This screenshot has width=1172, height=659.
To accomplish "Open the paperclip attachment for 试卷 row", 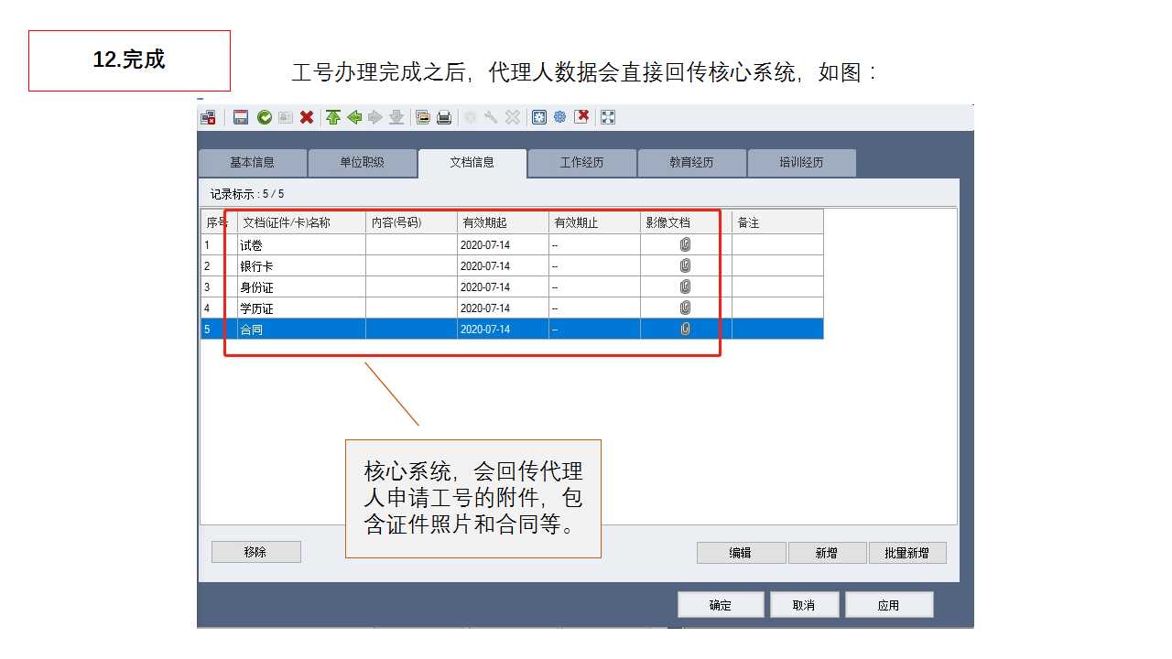I will click(x=685, y=245).
